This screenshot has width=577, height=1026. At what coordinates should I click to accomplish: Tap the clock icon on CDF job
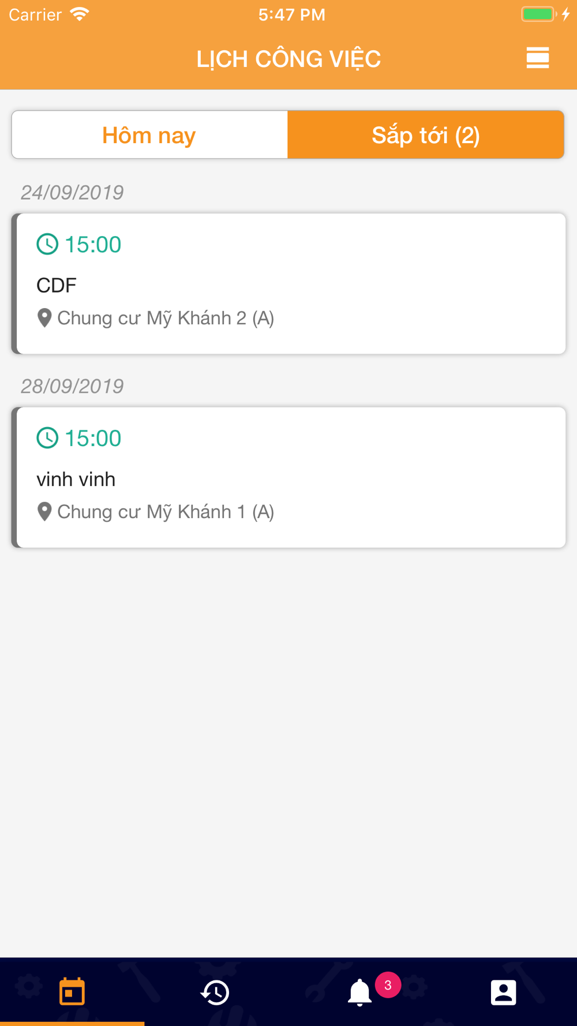pos(47,244)
